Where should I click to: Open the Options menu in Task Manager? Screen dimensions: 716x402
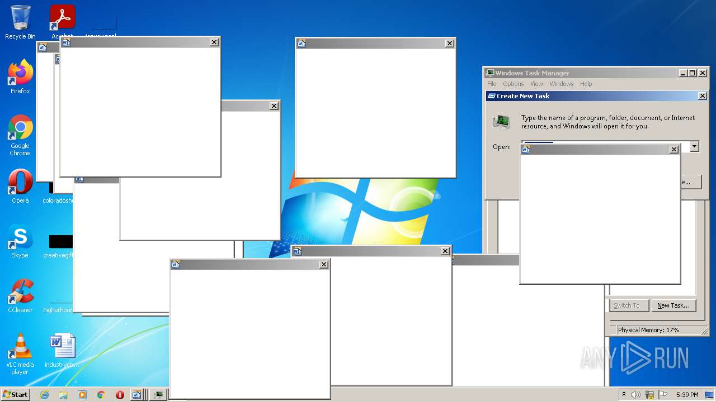click(x=513, y=84)
